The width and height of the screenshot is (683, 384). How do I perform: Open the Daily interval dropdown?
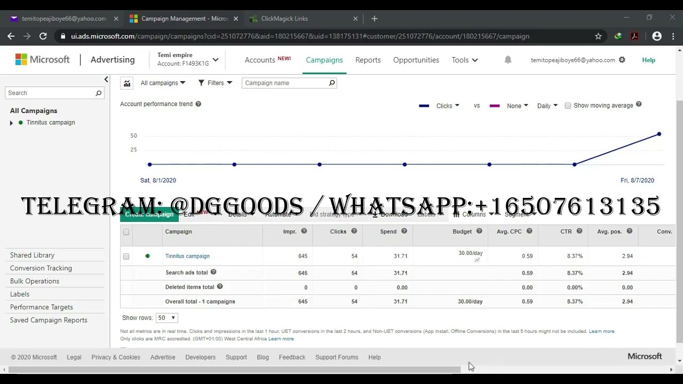click(x=546, y=105)
